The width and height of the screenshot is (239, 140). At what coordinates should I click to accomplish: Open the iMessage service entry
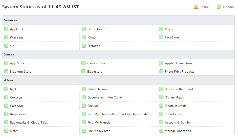(x=17, y=37)
